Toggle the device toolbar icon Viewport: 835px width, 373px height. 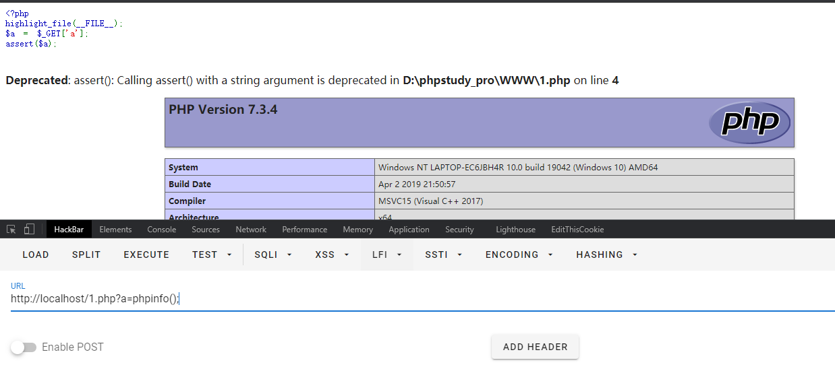coord(29,229)
